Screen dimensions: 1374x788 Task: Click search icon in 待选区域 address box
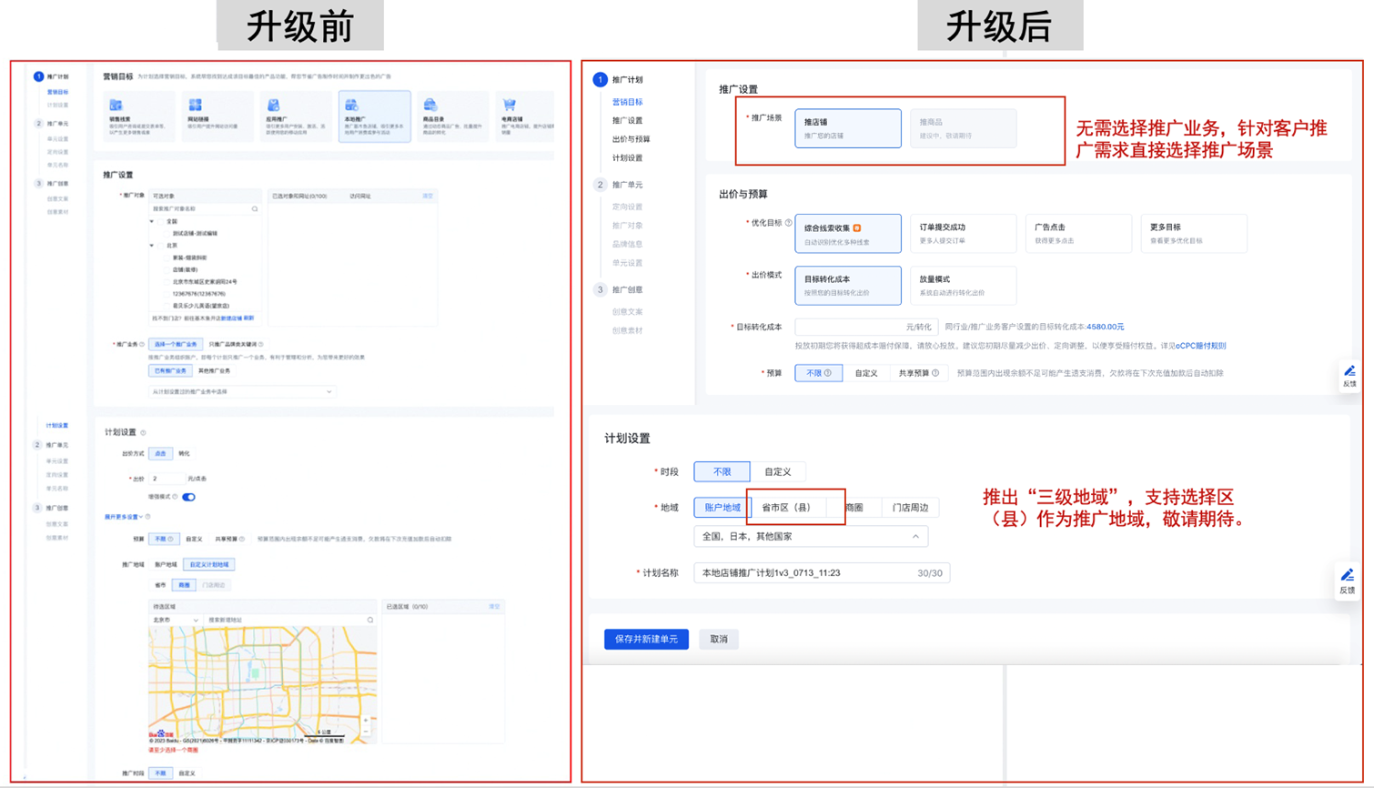tap(370, 620)
